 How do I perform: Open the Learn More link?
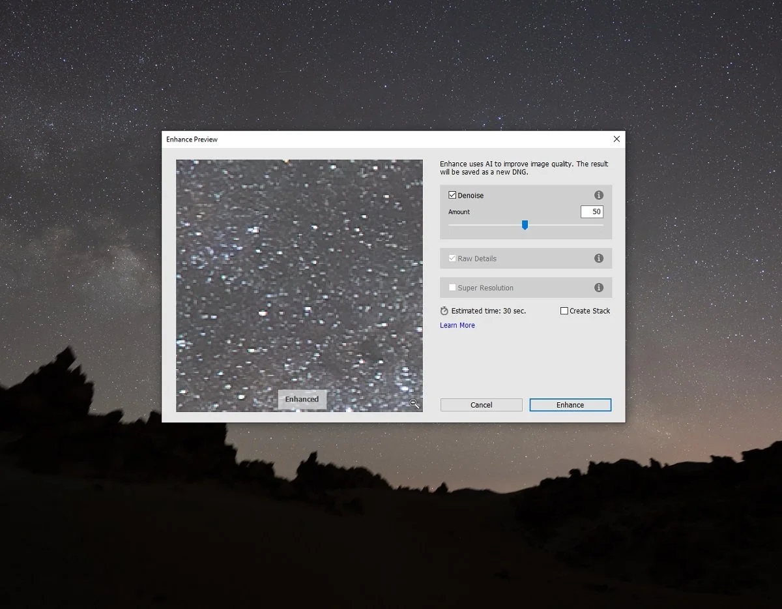tap(457, 325)
